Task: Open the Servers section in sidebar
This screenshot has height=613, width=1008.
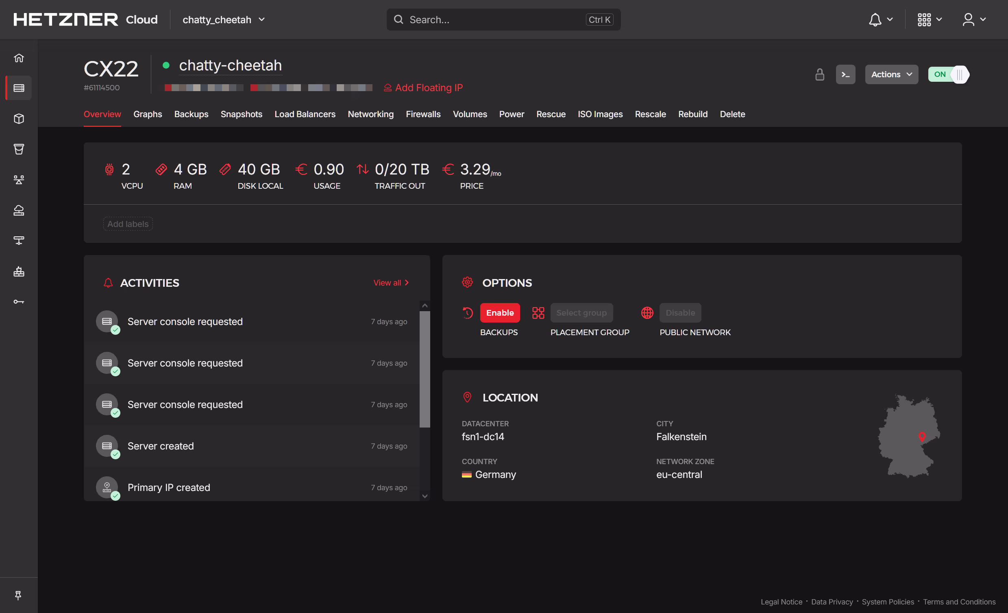Action: pyautogui.click(x=19, y=88)
